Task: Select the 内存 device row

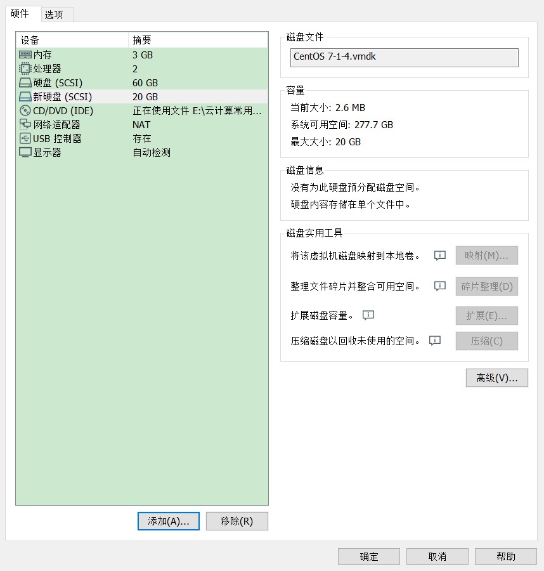Action: [x=142, y=55]
